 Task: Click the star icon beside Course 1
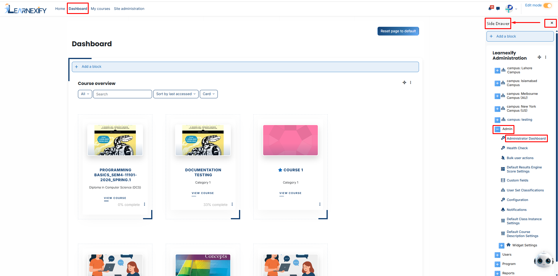(280, 170)
